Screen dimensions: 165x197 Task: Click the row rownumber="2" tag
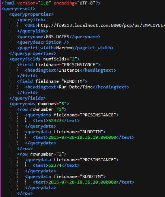pyautogui.click(x=42, y=154)
